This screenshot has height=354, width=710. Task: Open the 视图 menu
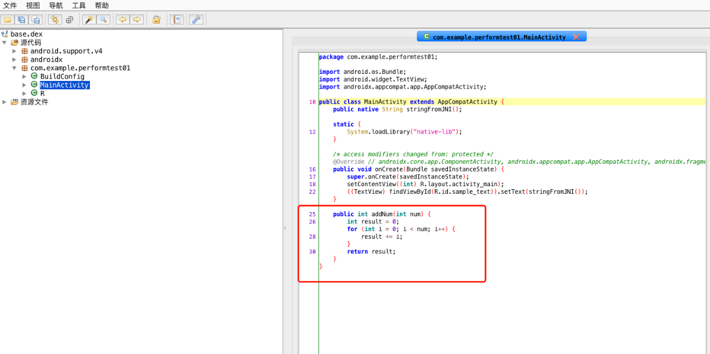click(33, 5)
